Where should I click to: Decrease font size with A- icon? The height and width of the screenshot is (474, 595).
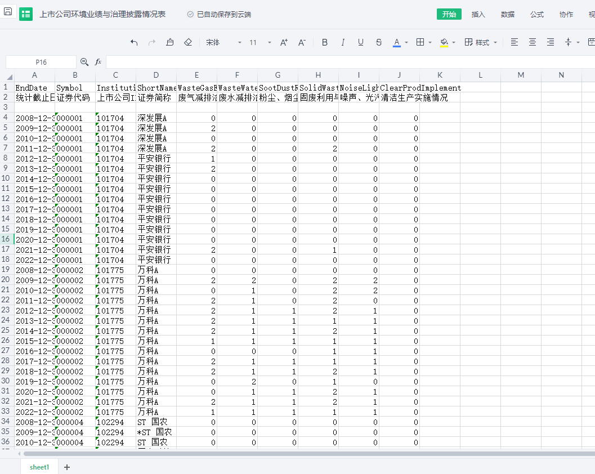tap(302, 42)
